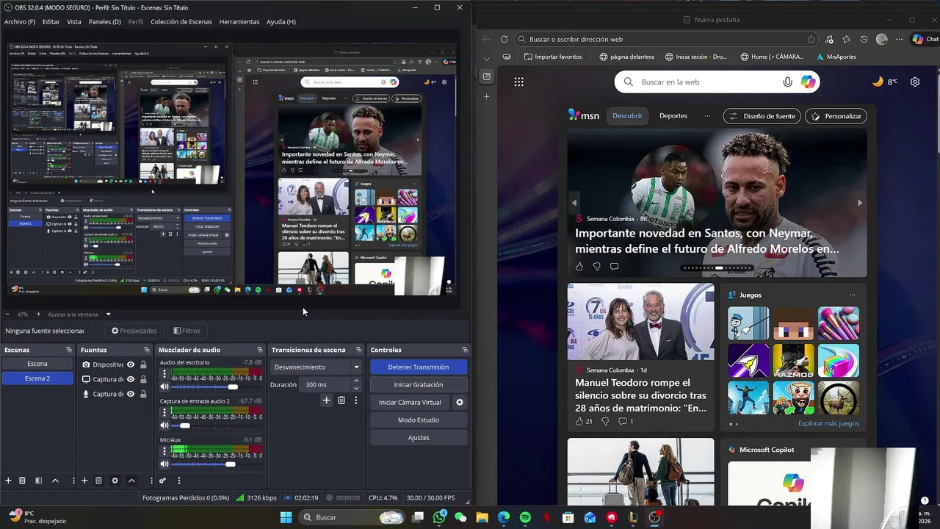Zoom out preview with minus icon
Screen dimensions: 940x529
[7, 314]
